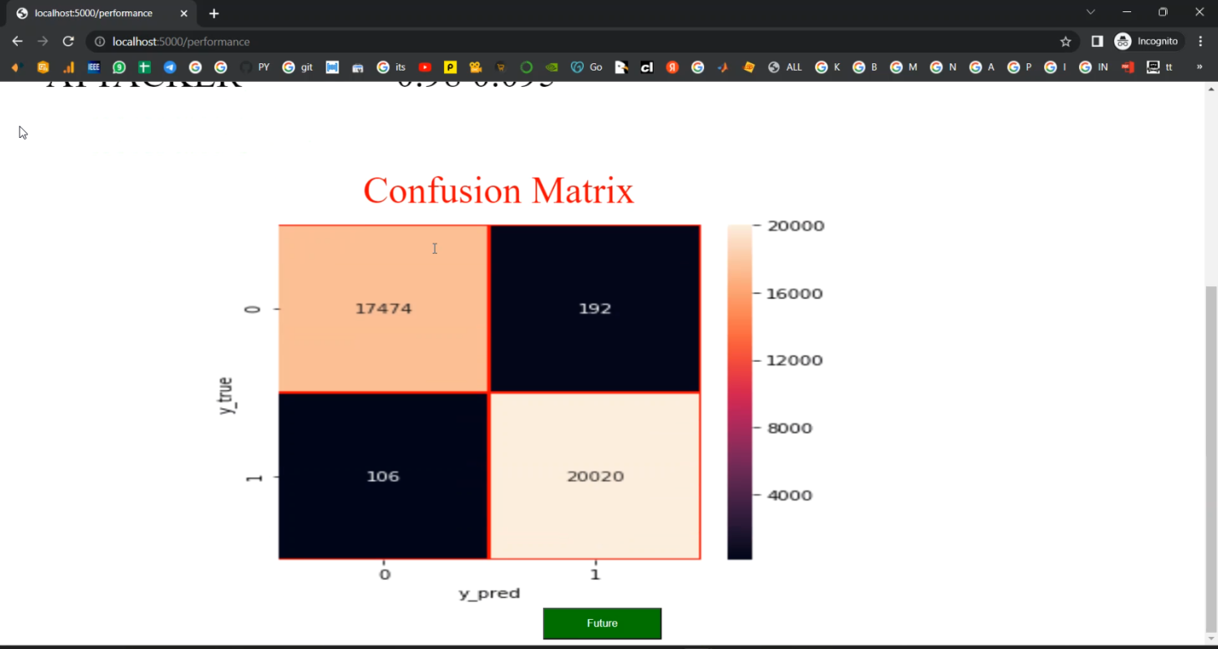Click the confusion matrix colorbar gradient

click(740, 389)
